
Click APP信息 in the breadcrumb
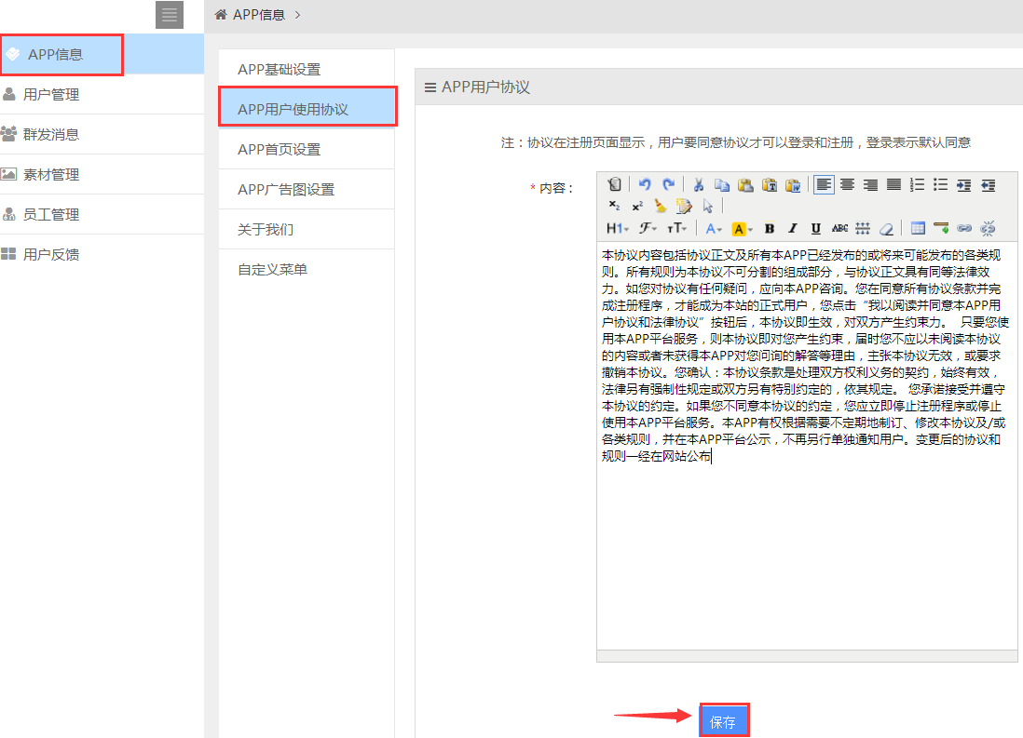tap(259, 14)
